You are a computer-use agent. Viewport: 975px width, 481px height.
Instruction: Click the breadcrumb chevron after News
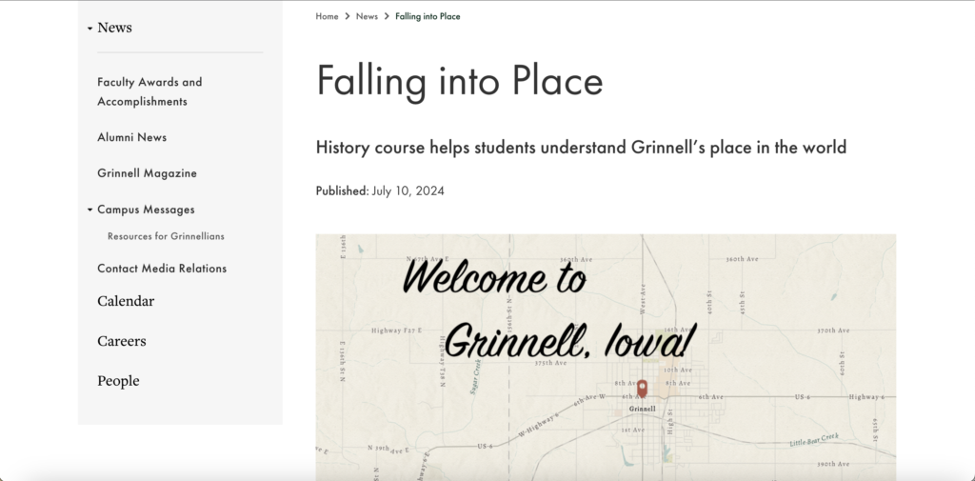click(x=387, y=16)
